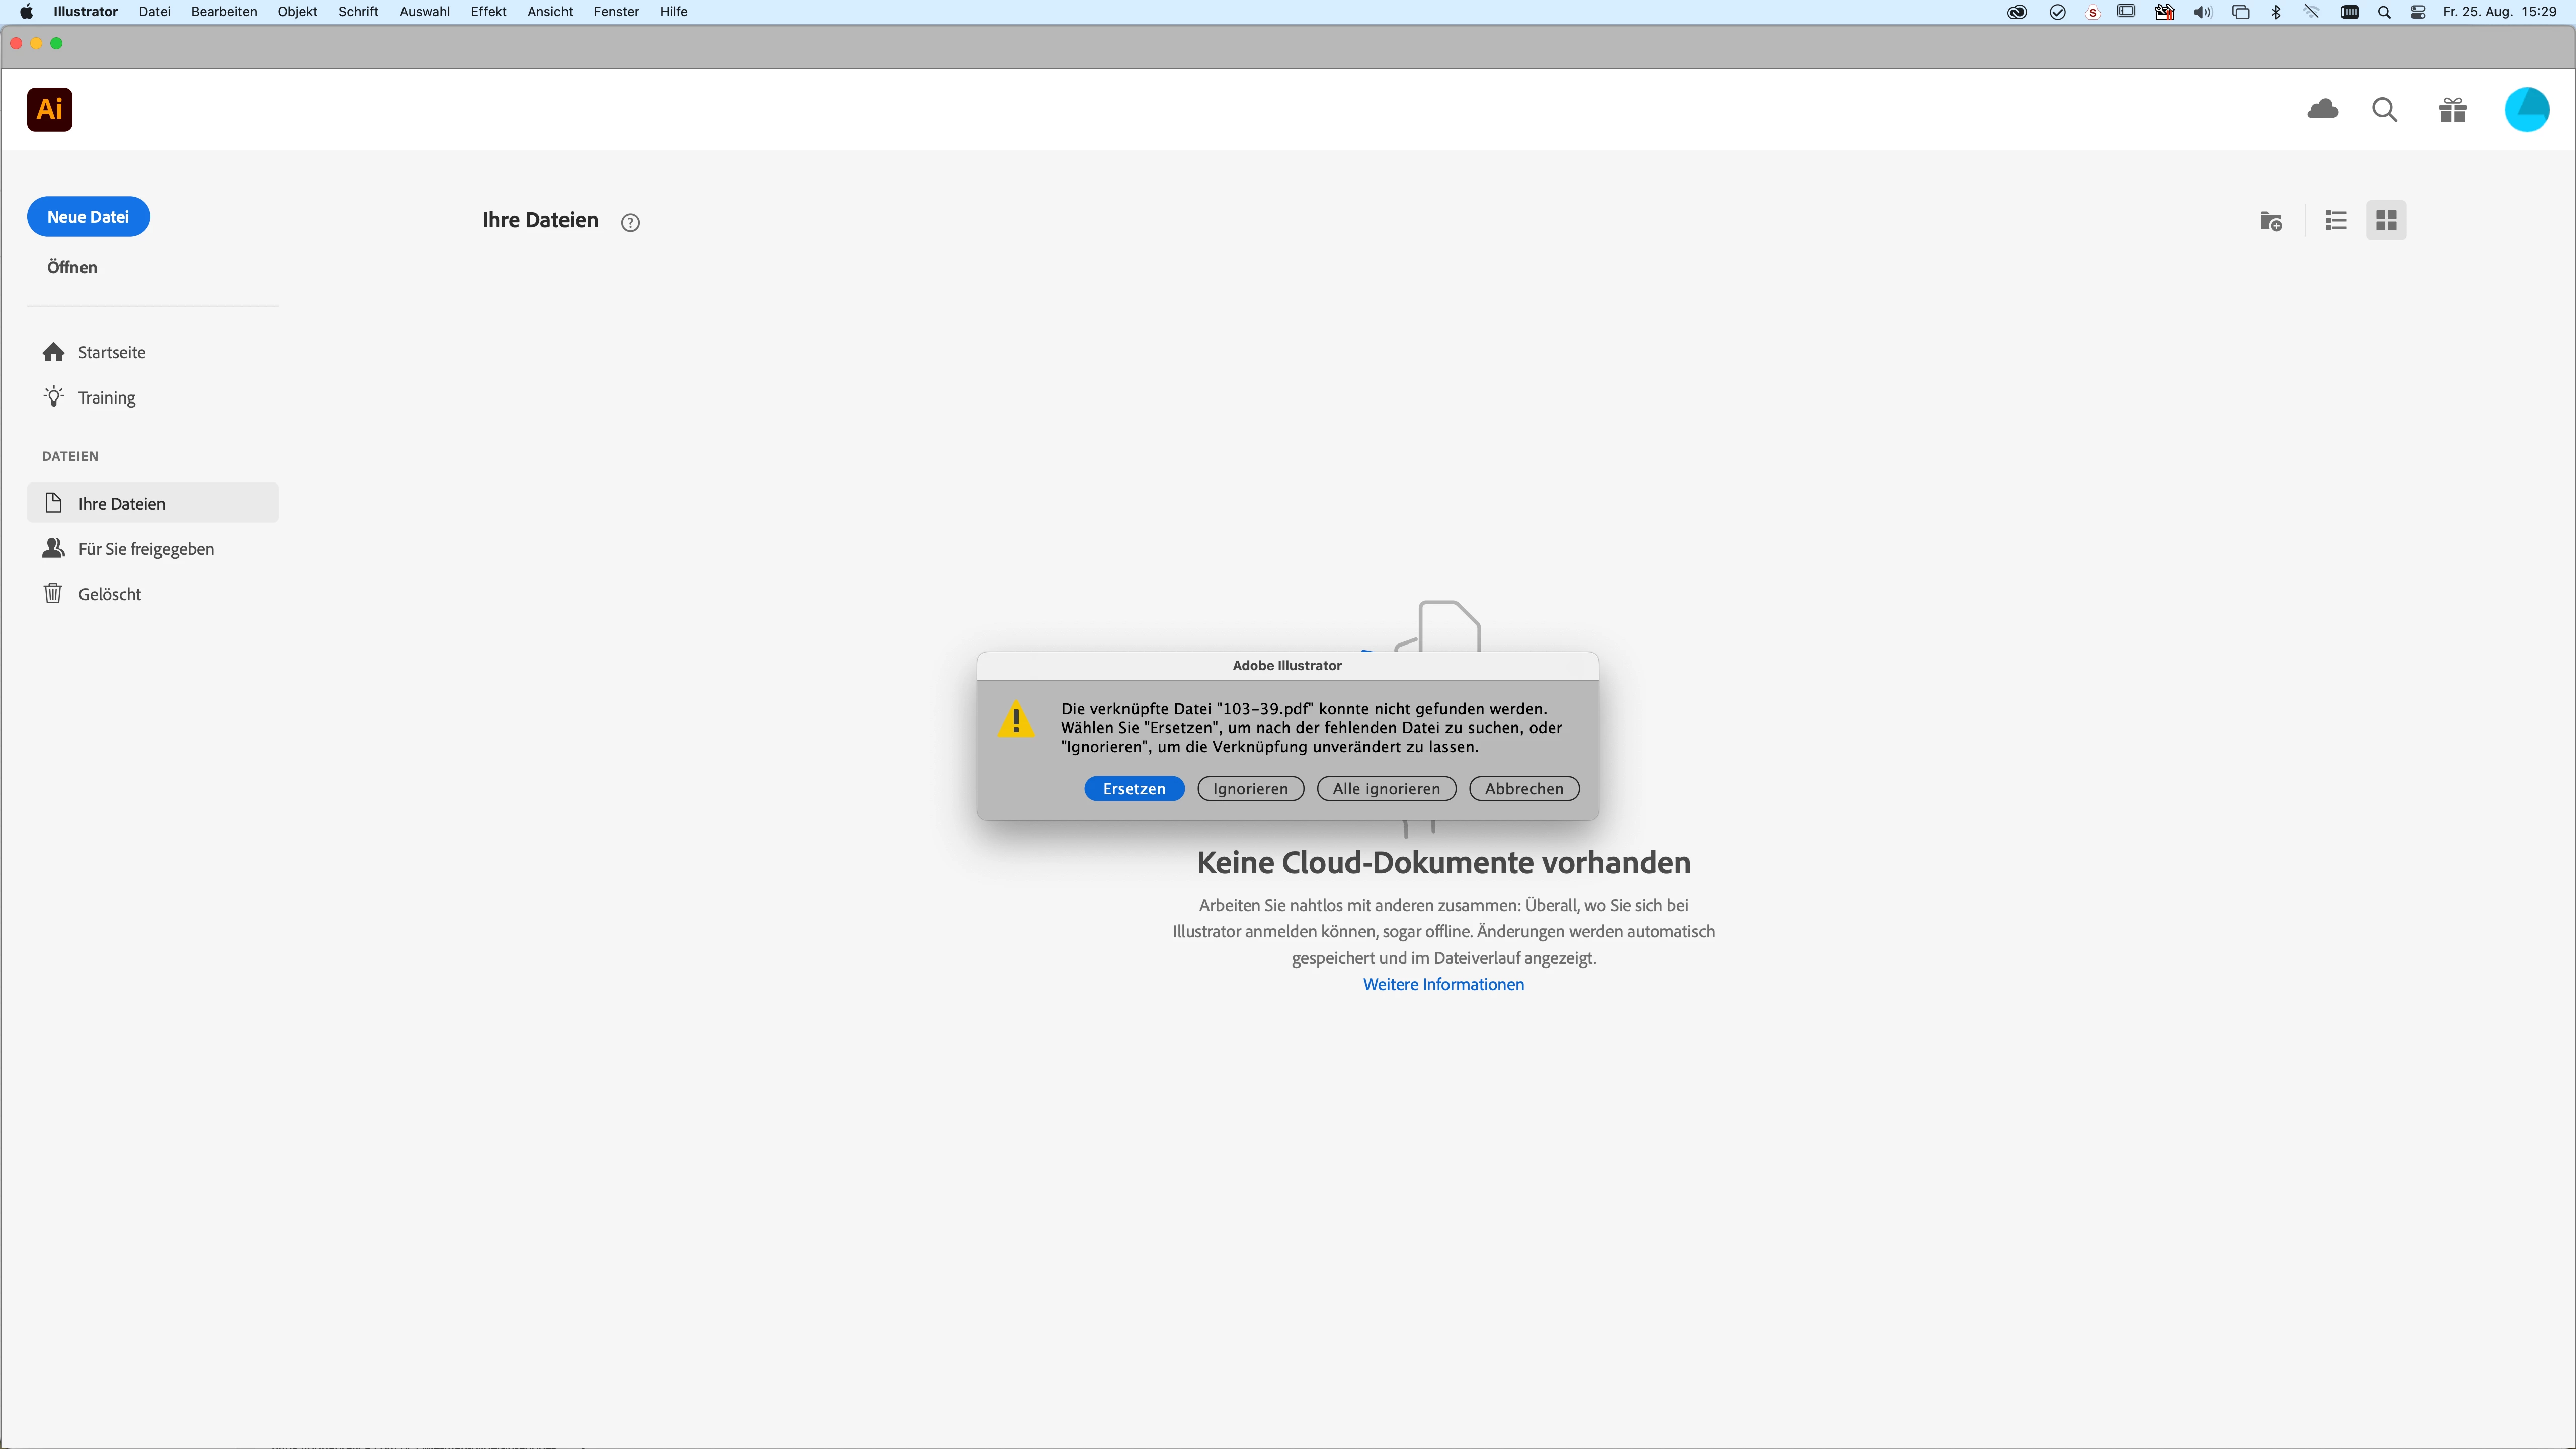Switch to grid view
The width and height of the screenshot is (2576, 1449).
point(2386,221)
